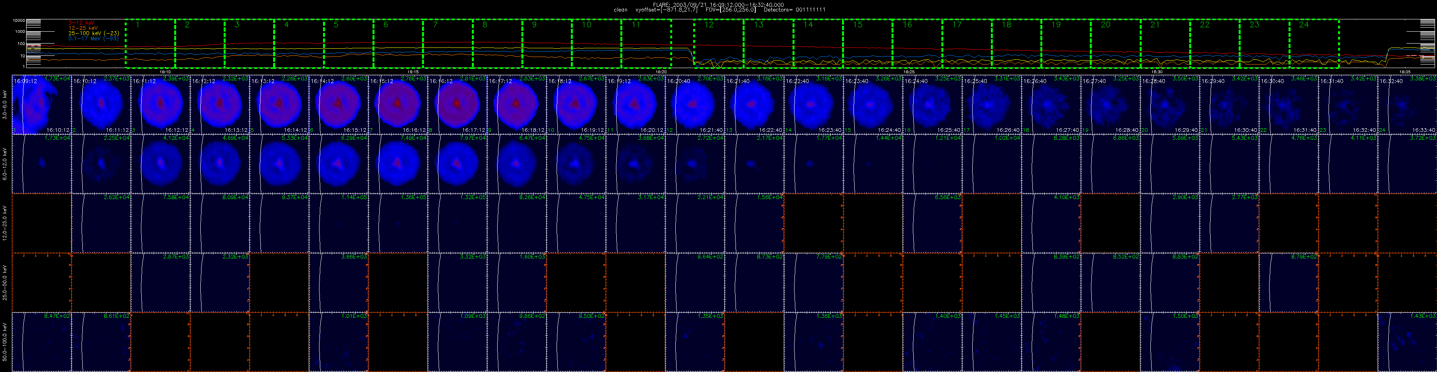
Task: Open the 3-6 keV image starting 16:14:12
Action: pyautogui.click(x=338, y=104)
